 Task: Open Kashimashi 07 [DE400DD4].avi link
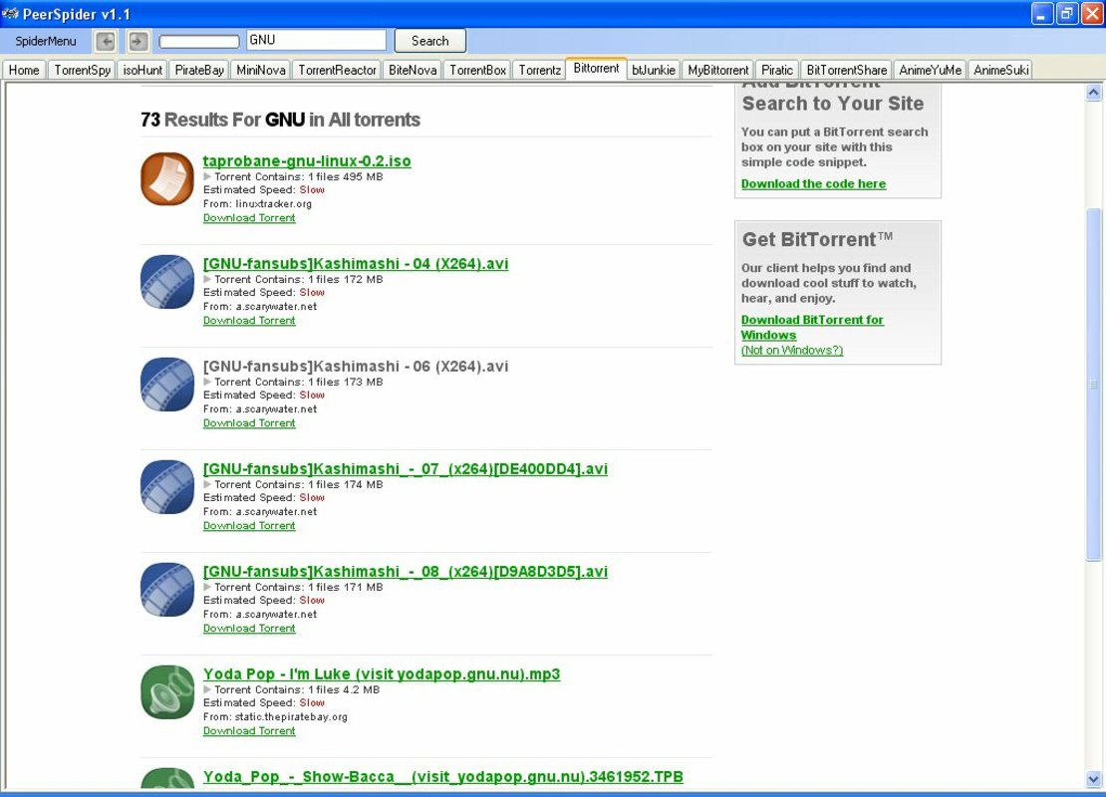[405, 469]
